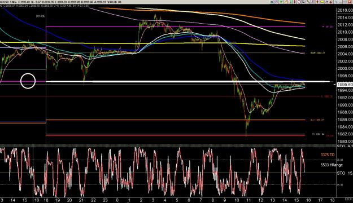Click the first dark icon in top-right toolbar

pos(272,2)
